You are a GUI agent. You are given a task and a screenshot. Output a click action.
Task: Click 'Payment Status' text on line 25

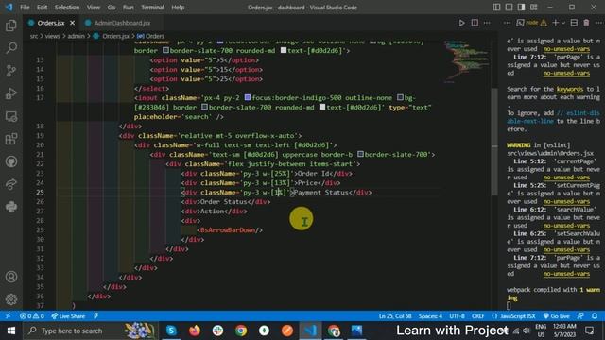321,193
